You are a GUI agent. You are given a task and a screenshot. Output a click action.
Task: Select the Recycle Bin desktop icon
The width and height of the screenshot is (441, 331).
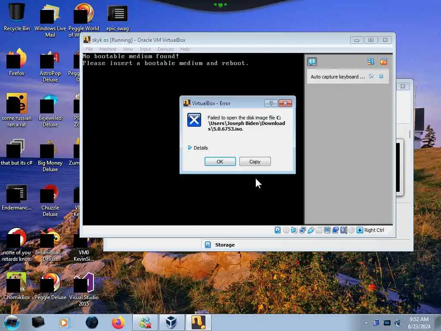(17, 17)
